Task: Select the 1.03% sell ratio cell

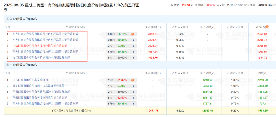Action: (x=235, y=86)
